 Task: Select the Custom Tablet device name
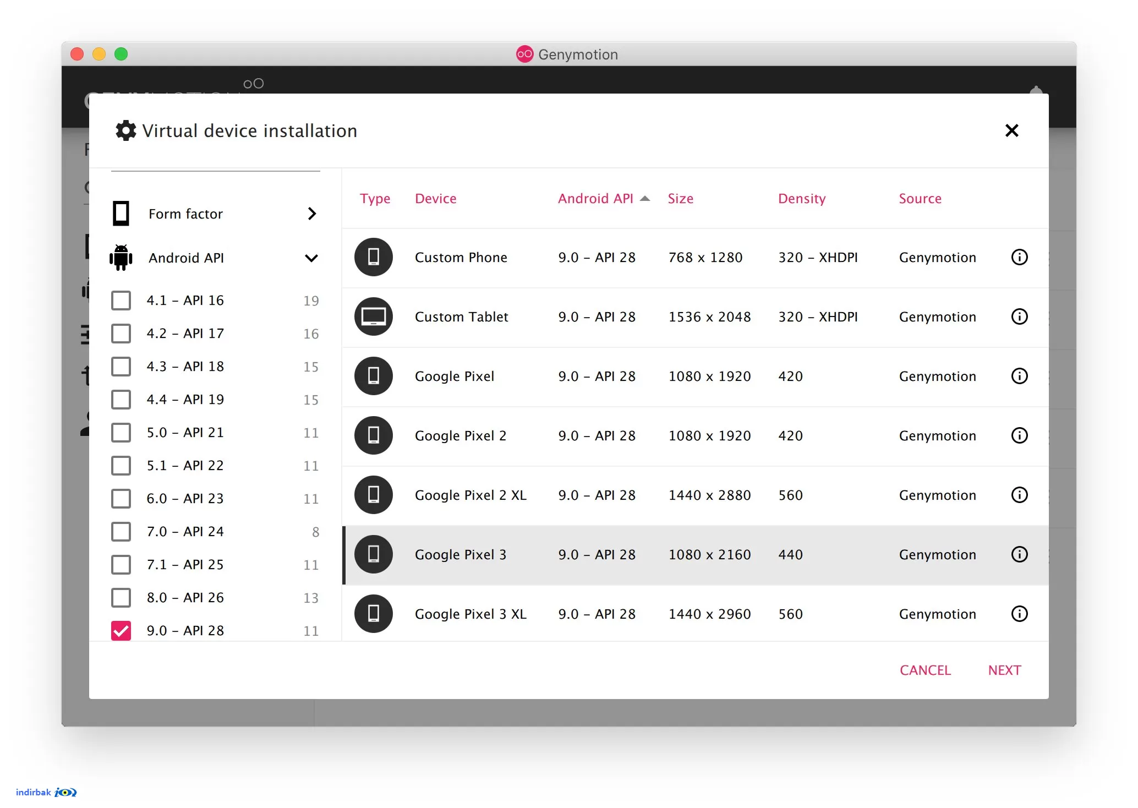pos(461,317)
